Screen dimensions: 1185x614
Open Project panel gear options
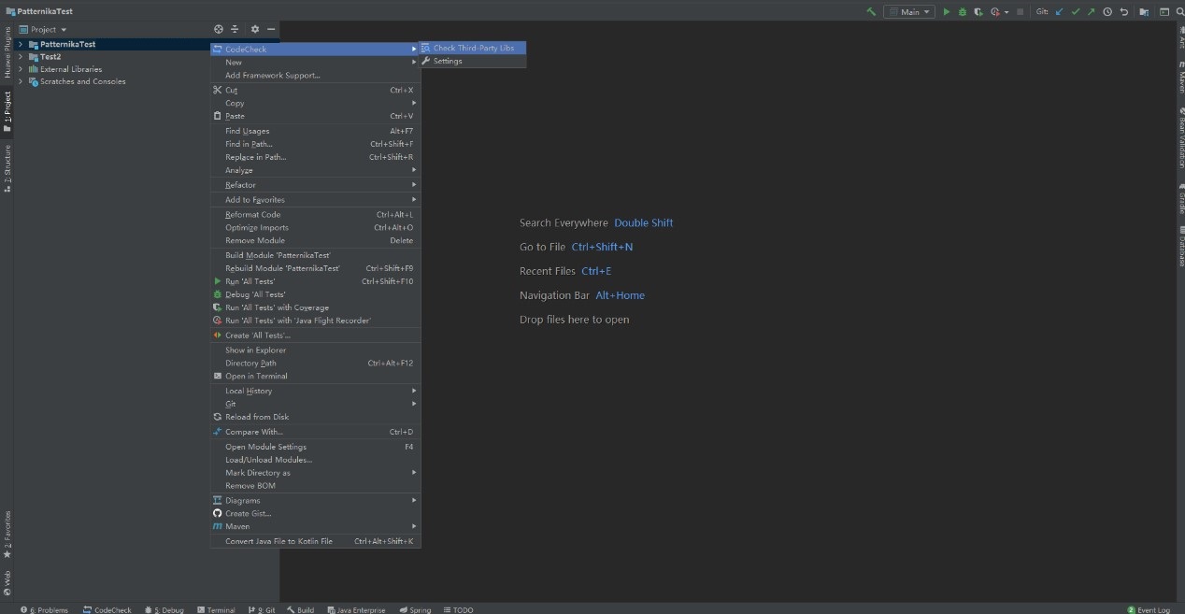[254, 30]
